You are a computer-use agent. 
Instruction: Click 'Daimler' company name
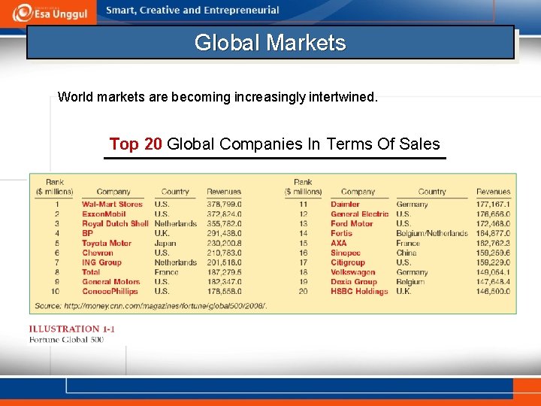coord(345,204)
